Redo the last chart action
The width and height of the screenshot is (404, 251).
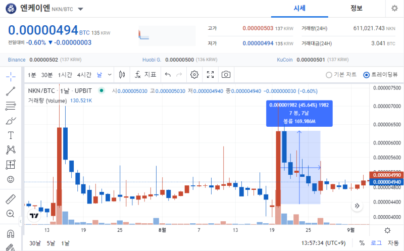179,75
